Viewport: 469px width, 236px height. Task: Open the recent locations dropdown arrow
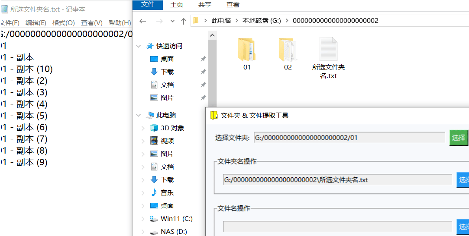172,21
